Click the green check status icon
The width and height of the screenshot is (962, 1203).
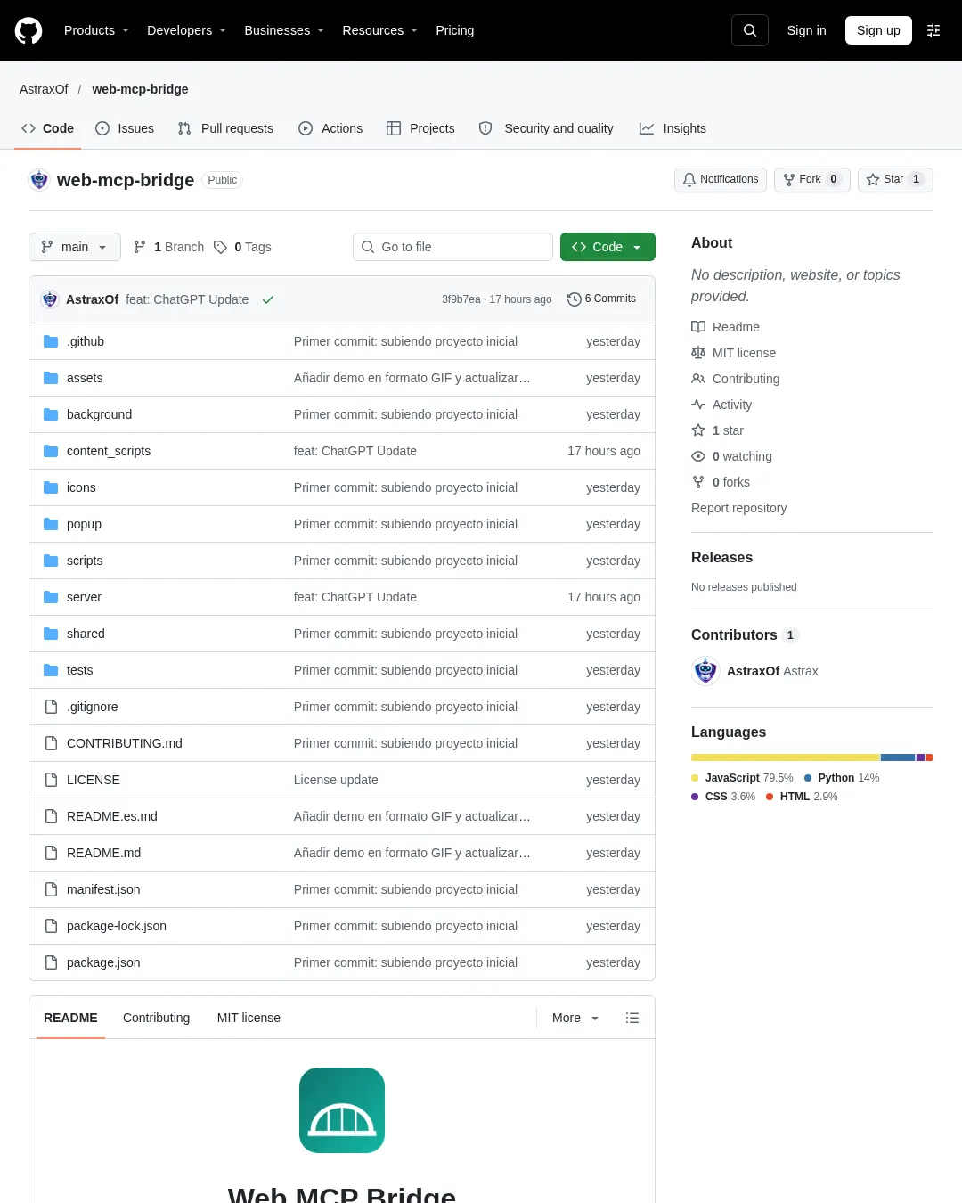[x=267, y=299]
